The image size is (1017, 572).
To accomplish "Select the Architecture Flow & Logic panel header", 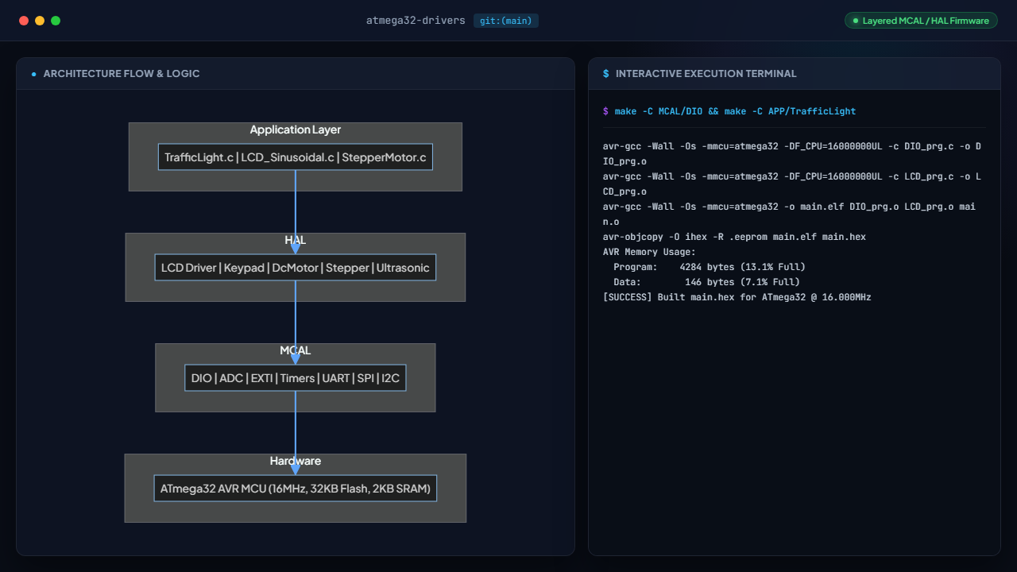I will (x=296, y=74).
